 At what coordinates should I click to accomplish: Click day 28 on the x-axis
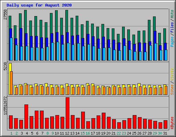(x=150, y=133)
